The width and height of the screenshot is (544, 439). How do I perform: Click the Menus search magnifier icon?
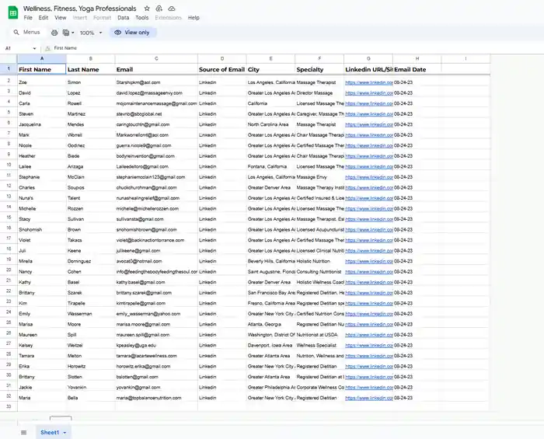(x=16, y=33)
